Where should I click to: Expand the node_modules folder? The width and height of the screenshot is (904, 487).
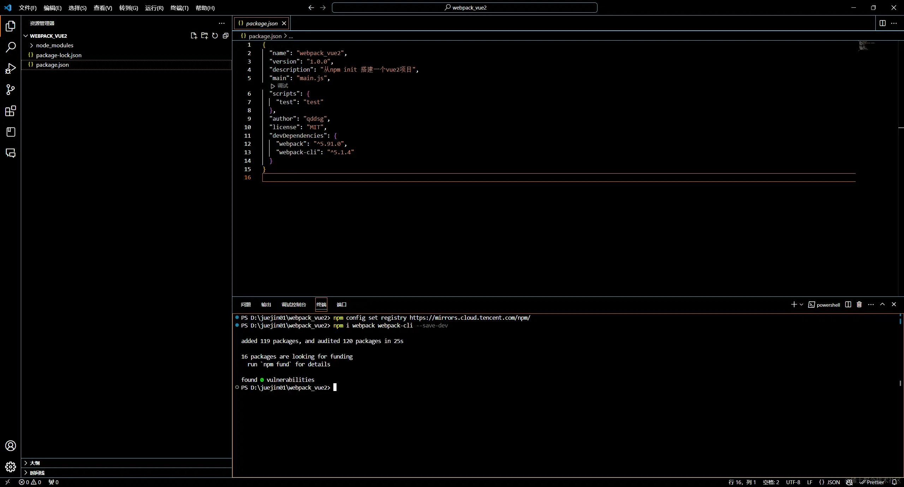tap(54, 46)
